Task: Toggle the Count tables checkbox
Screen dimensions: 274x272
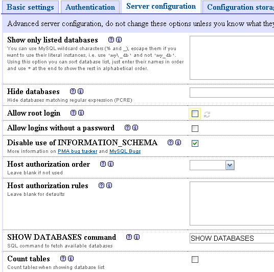Action: pos(195,259)
